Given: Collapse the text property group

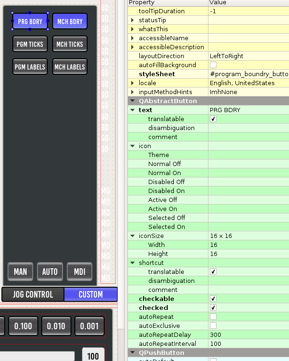Looking at the screenshot, I should pos(133,110).
